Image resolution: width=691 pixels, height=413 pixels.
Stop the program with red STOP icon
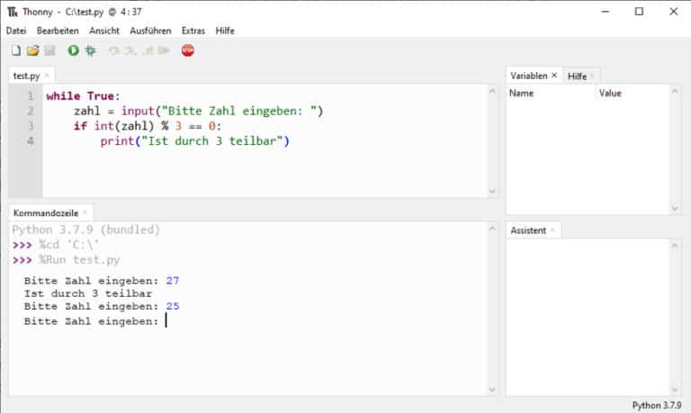click(187, 50)
